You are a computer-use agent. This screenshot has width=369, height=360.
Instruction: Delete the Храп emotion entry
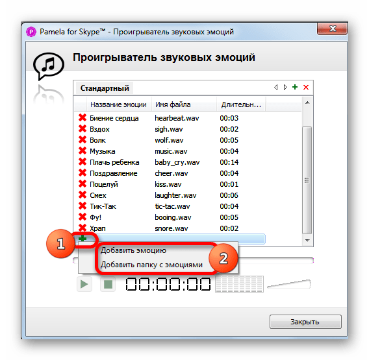(x=83, y=228)
